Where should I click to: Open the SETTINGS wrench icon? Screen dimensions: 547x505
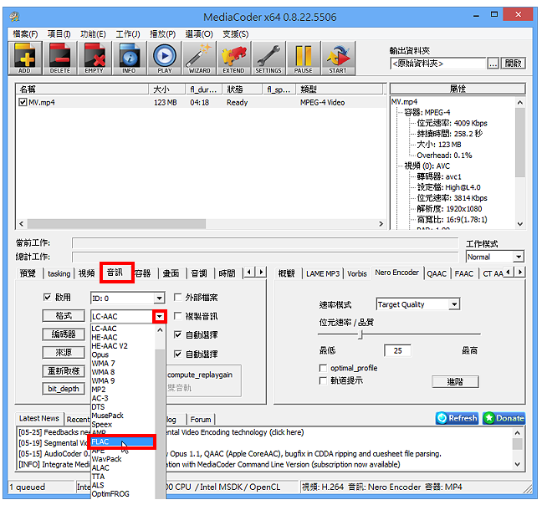pos(268,58)
